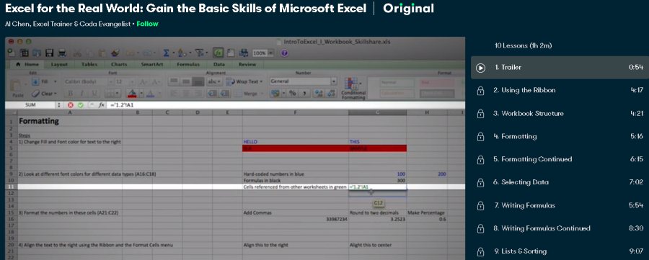This screenshot has width=649, height=260.
Task: Click the lock icon beside Using the Ribbon
Action: click(x=480, y=91)
